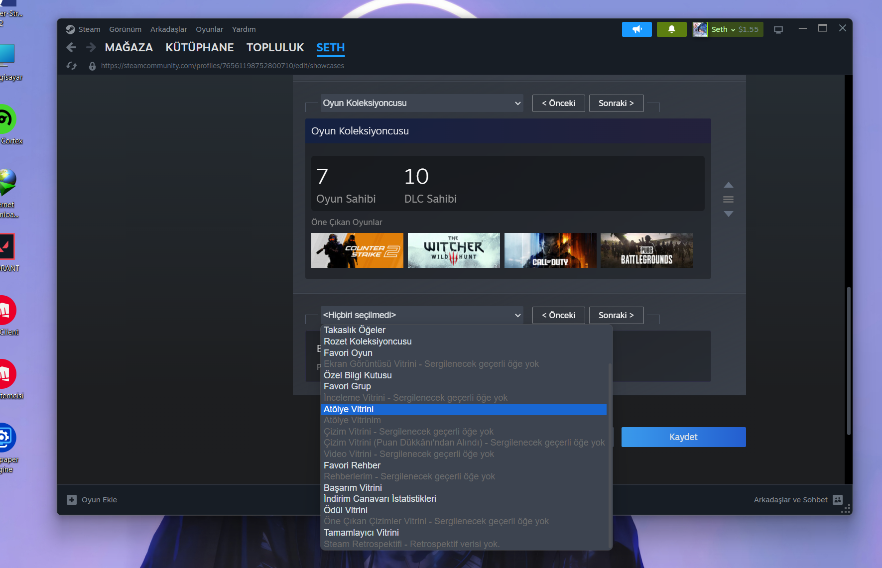The image size is (882, 568).
Task: Reload the page with refresh icon
Action: pos(72,66)
